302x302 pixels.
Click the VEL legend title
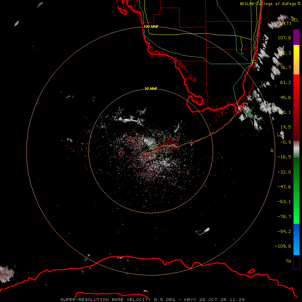coord(295,20)
